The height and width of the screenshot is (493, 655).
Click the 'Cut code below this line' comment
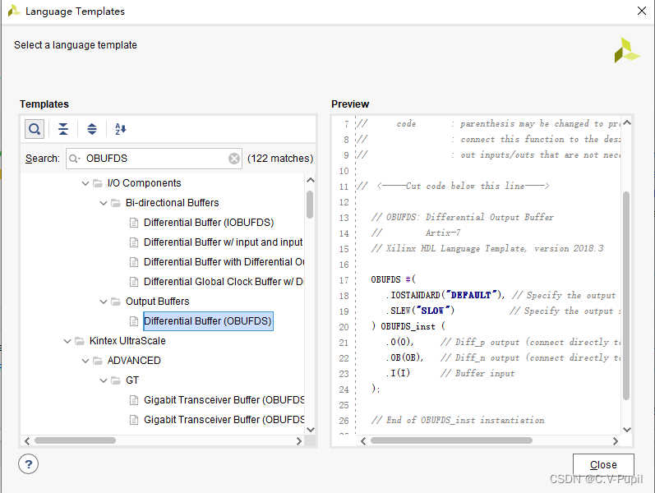pos(453,186)
